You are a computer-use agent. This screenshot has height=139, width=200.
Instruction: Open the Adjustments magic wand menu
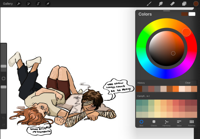click(29, 4)
